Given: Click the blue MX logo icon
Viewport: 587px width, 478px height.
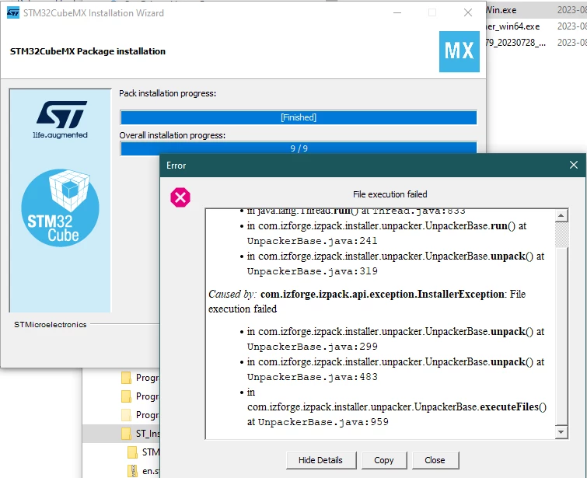Looking at the screenshot, I should pyautogui.click(x=459, y=51).
